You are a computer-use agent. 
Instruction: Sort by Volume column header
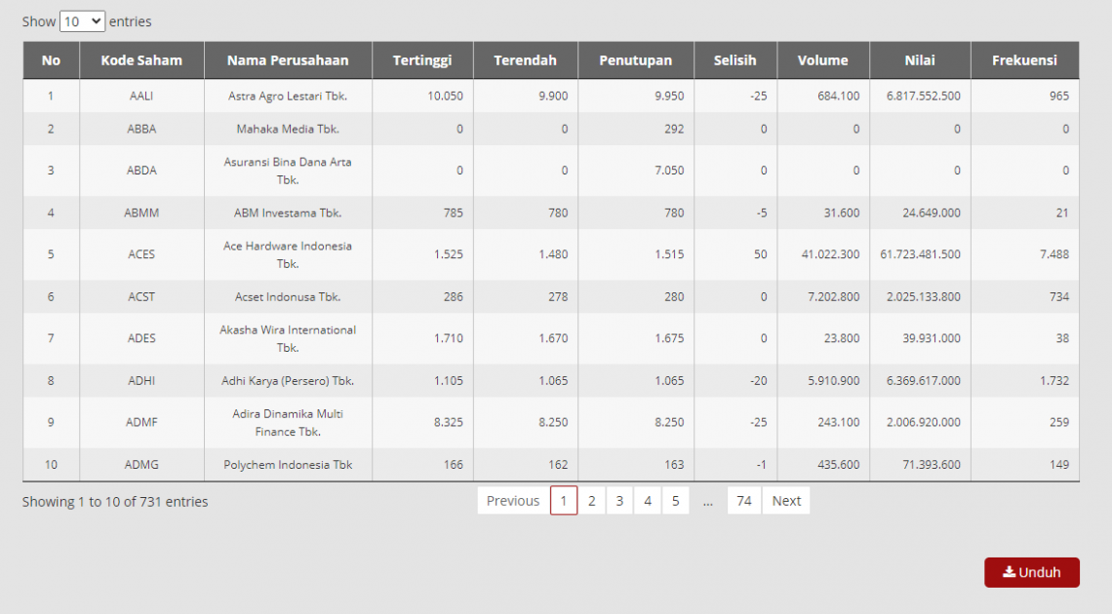pyautogui.click(x=822, y=60)
